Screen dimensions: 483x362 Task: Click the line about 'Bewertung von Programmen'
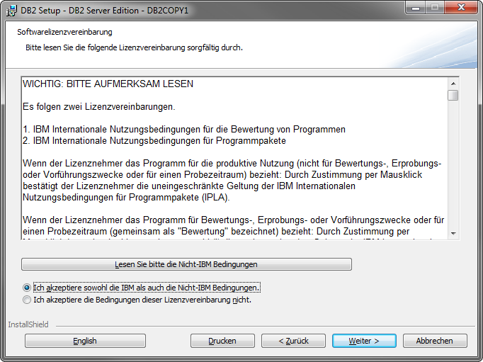[184, 130]
